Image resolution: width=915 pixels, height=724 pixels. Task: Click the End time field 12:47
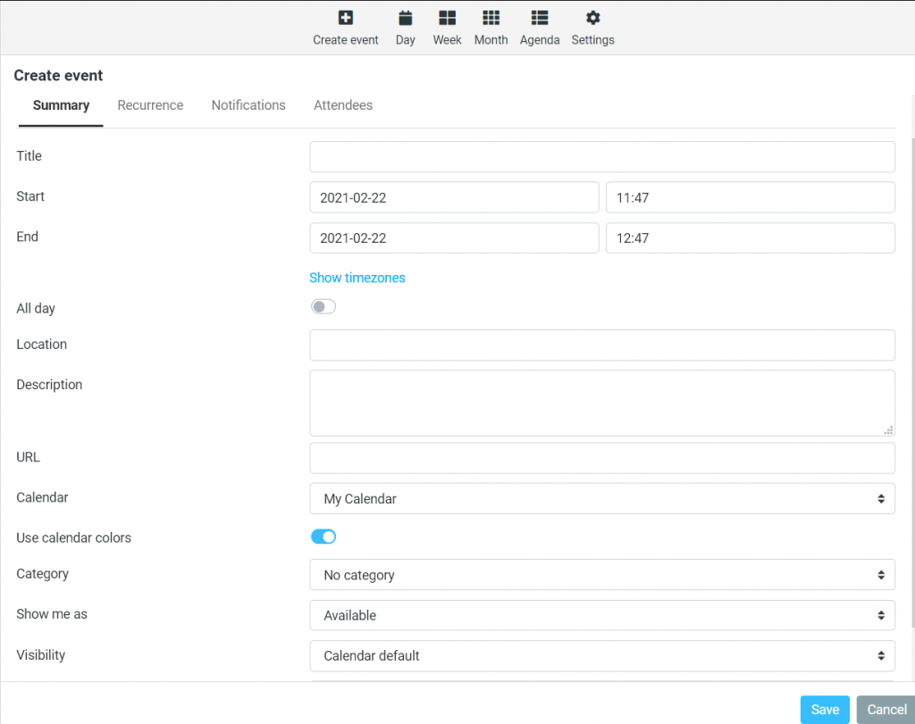click(751, 237)
